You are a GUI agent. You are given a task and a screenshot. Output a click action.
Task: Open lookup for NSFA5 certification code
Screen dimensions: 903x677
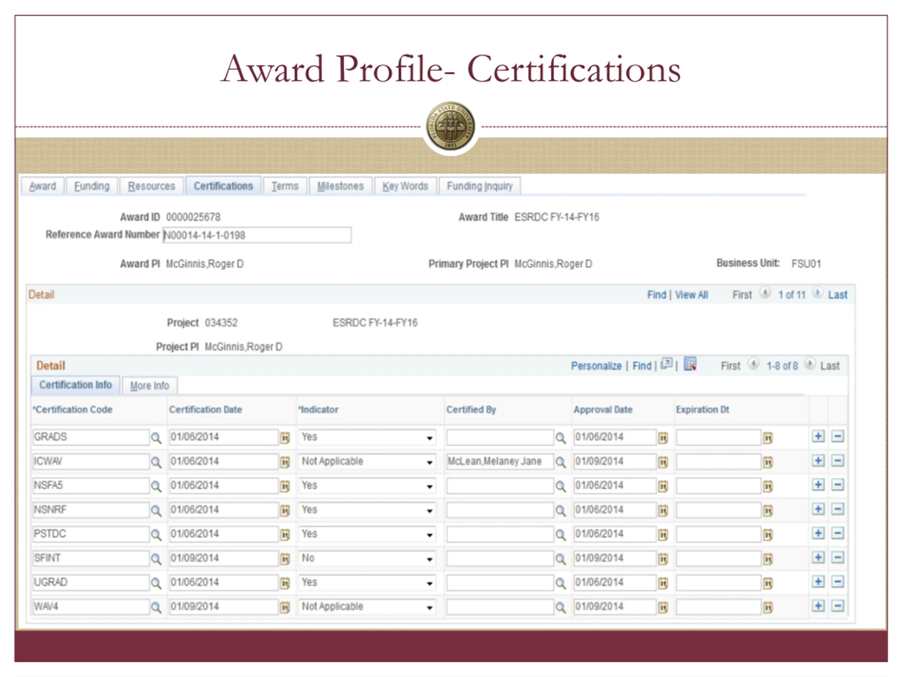click(156, 486)
